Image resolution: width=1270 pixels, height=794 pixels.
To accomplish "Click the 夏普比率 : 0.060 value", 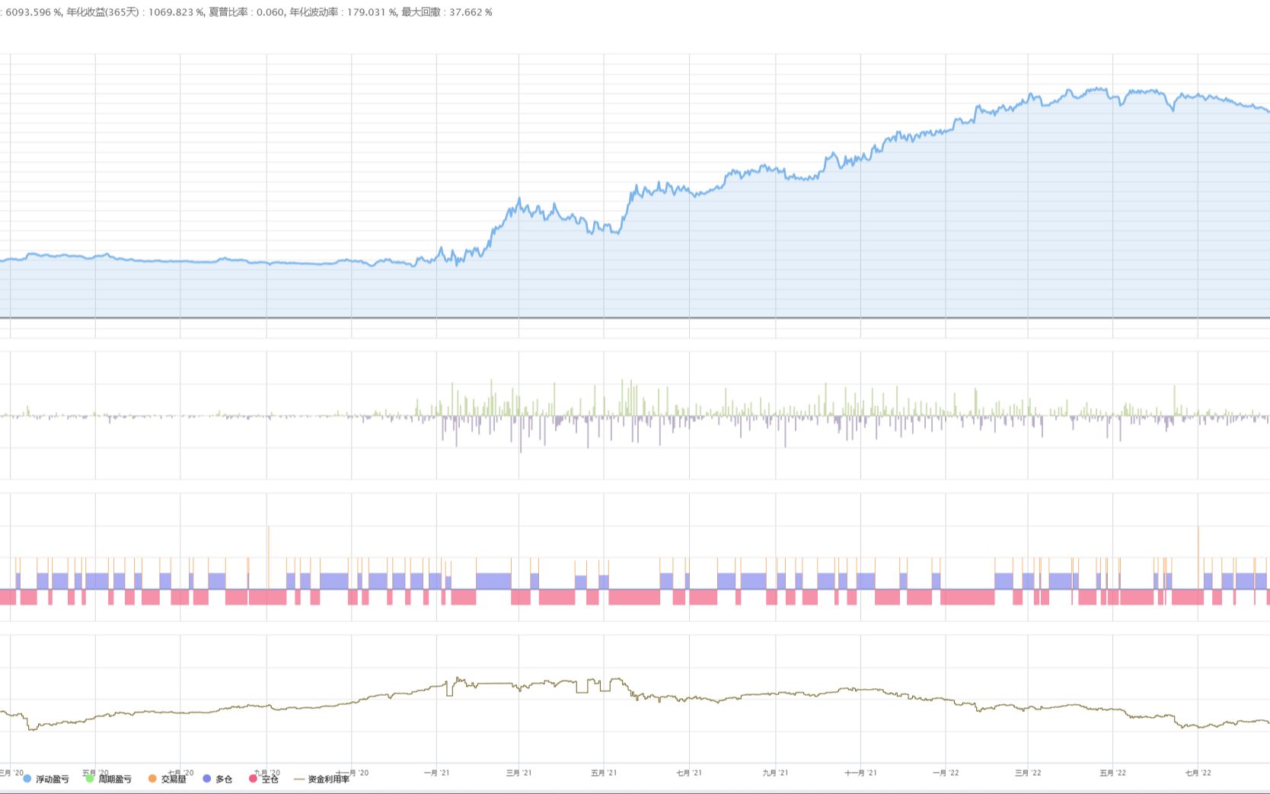I will pos(246,12).
